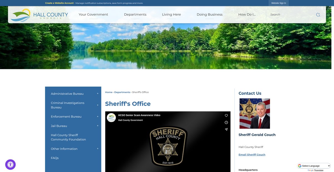Image resolution: width=334 pixels, height=172 pixels.
Task: Open the How Do I... menu
Action: pos(247,14)
